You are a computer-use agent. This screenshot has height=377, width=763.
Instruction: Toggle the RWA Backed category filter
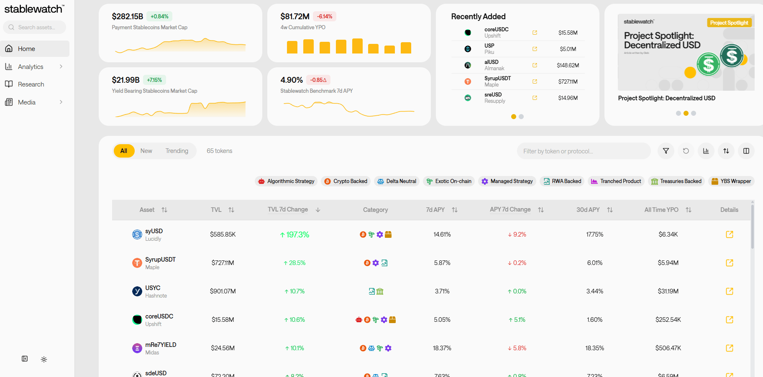click(x=562, y=181)
